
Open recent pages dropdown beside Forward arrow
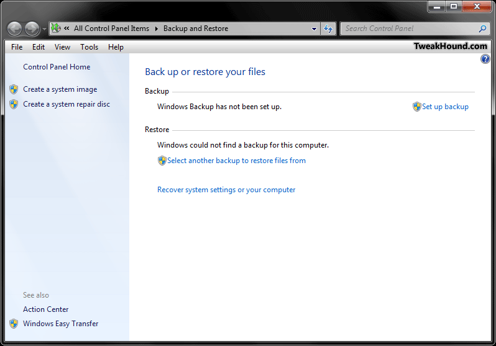point(44,29)
